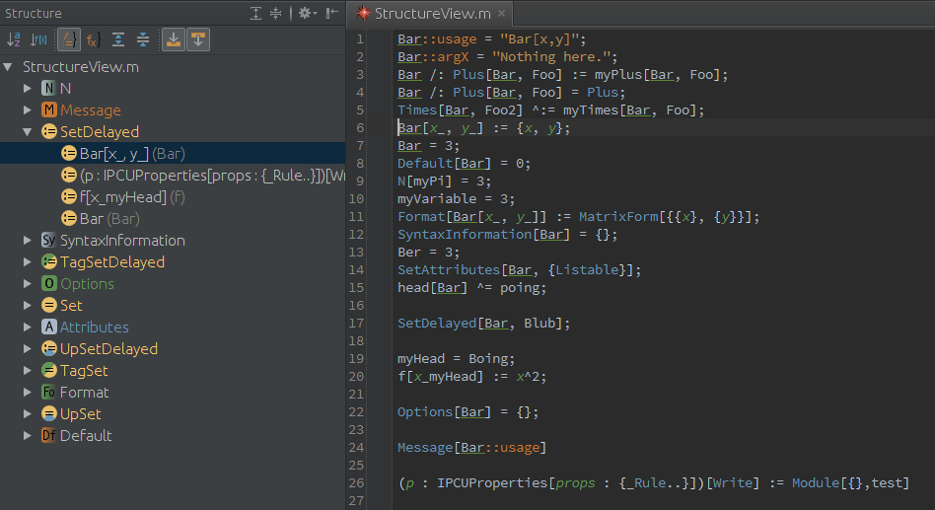Expand the Message node in the tree
Image resolution: width=935 pixels, height=510 pixels.
pyautogui.click(x=28, y=110)
